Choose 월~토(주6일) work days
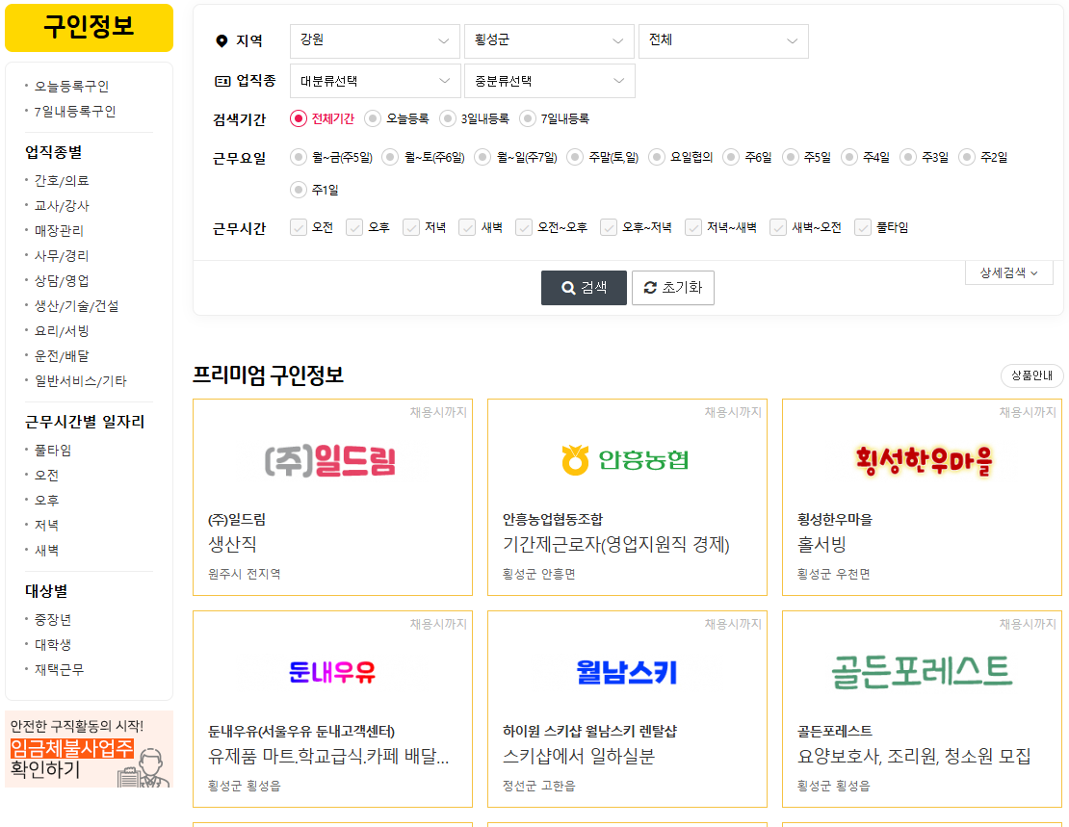 tap(390, 158)
